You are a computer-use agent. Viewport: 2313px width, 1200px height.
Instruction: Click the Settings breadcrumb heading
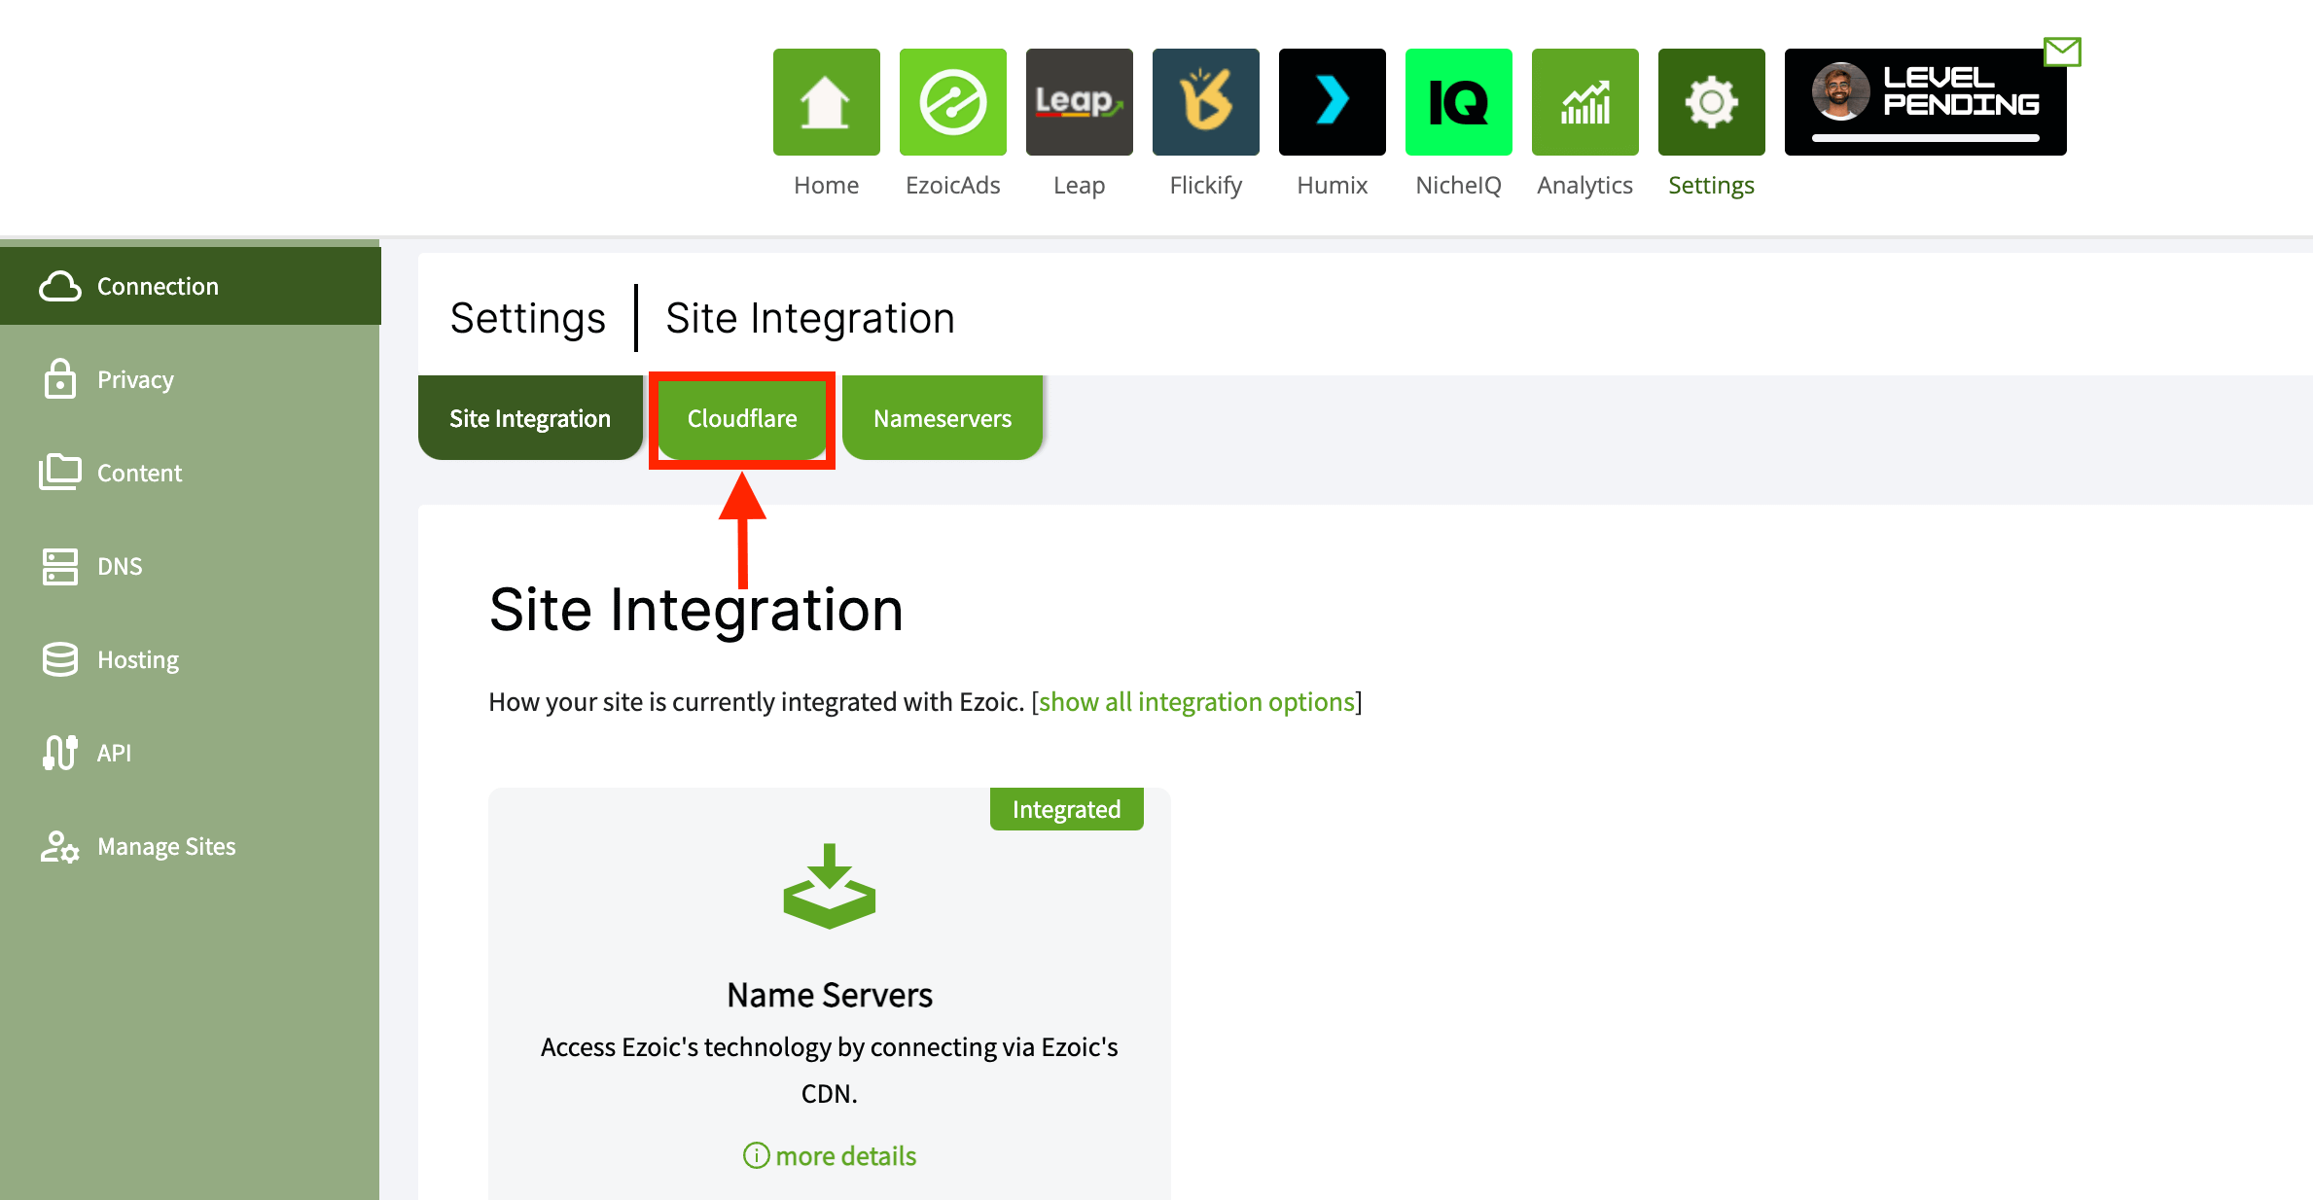tap(528, 318)
